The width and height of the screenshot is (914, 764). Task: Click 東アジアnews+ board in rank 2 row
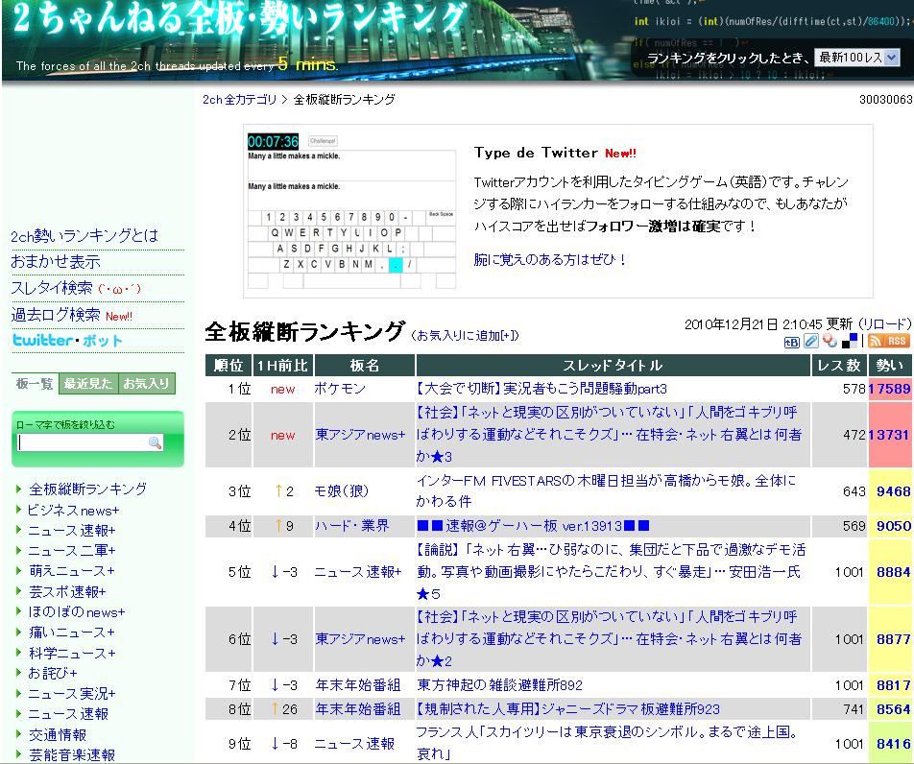coord(360,435)
